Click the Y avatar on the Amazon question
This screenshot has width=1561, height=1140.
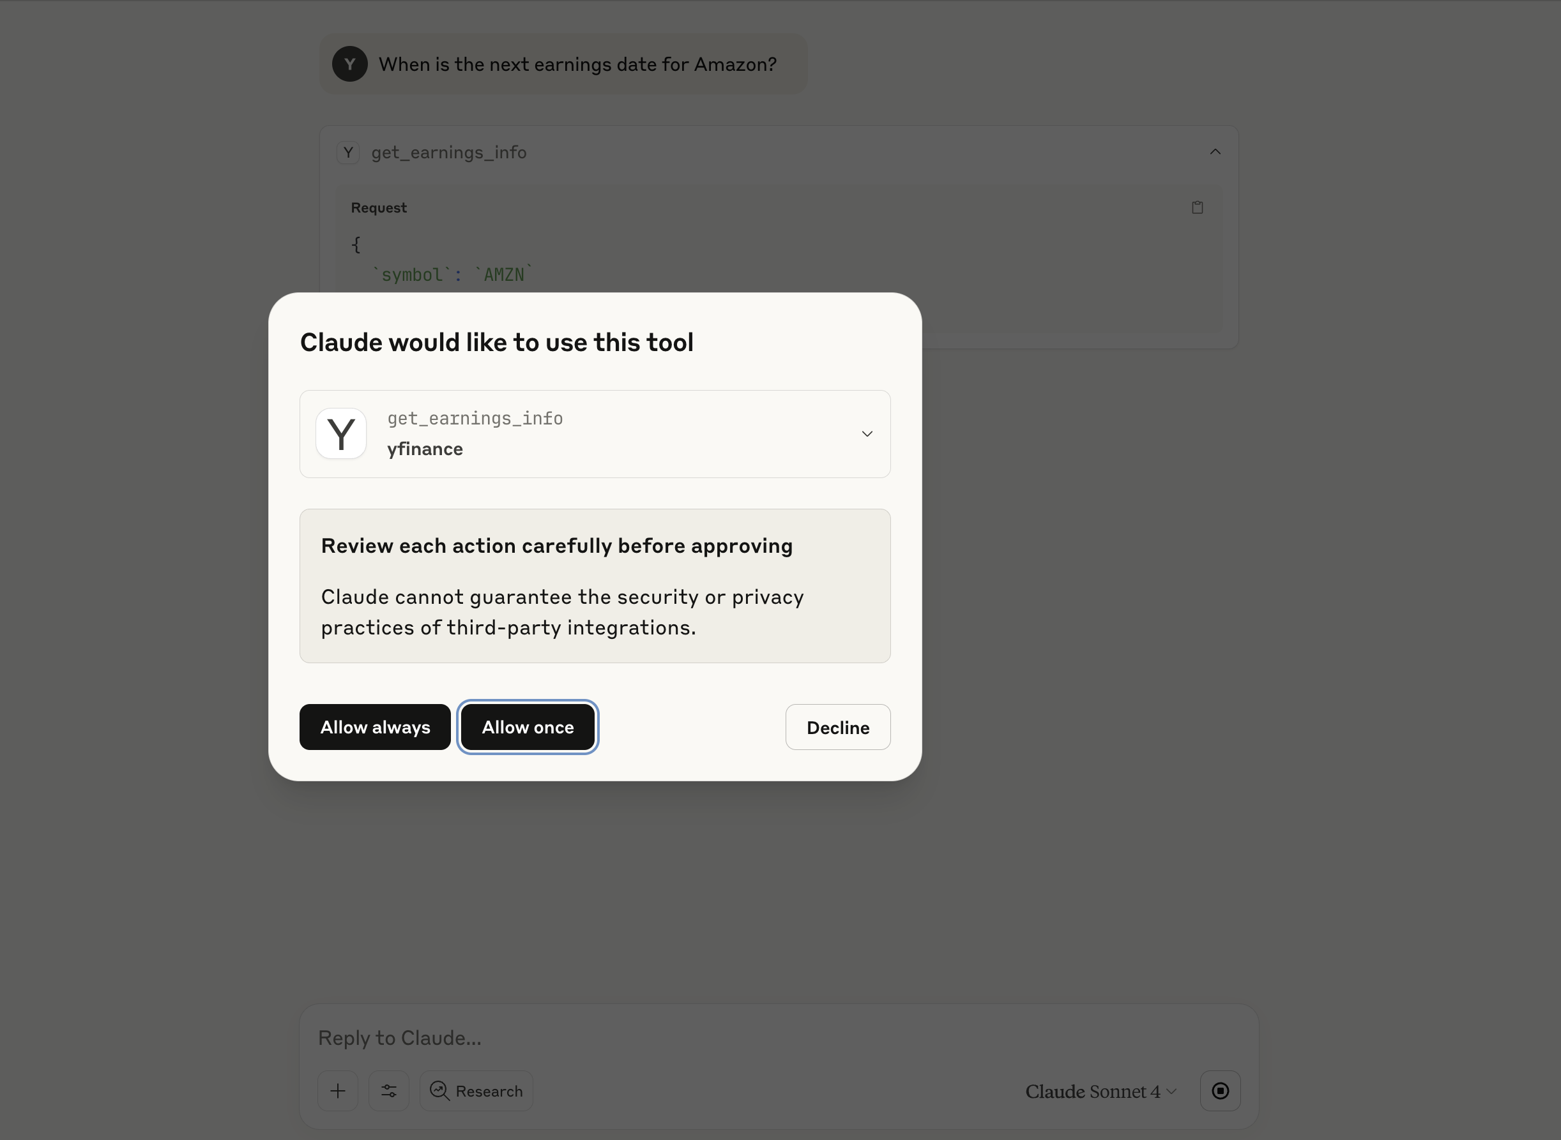(x=349, y=63)
